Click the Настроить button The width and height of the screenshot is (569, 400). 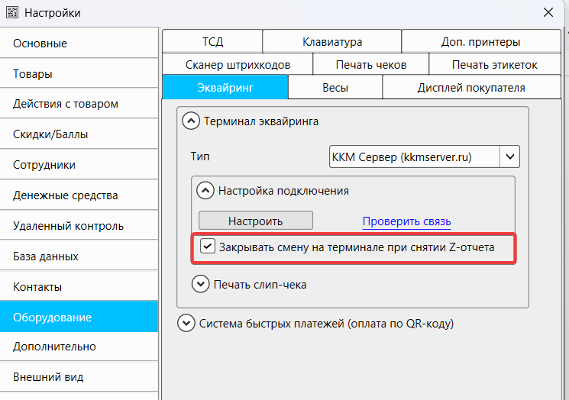coord(255,221)
